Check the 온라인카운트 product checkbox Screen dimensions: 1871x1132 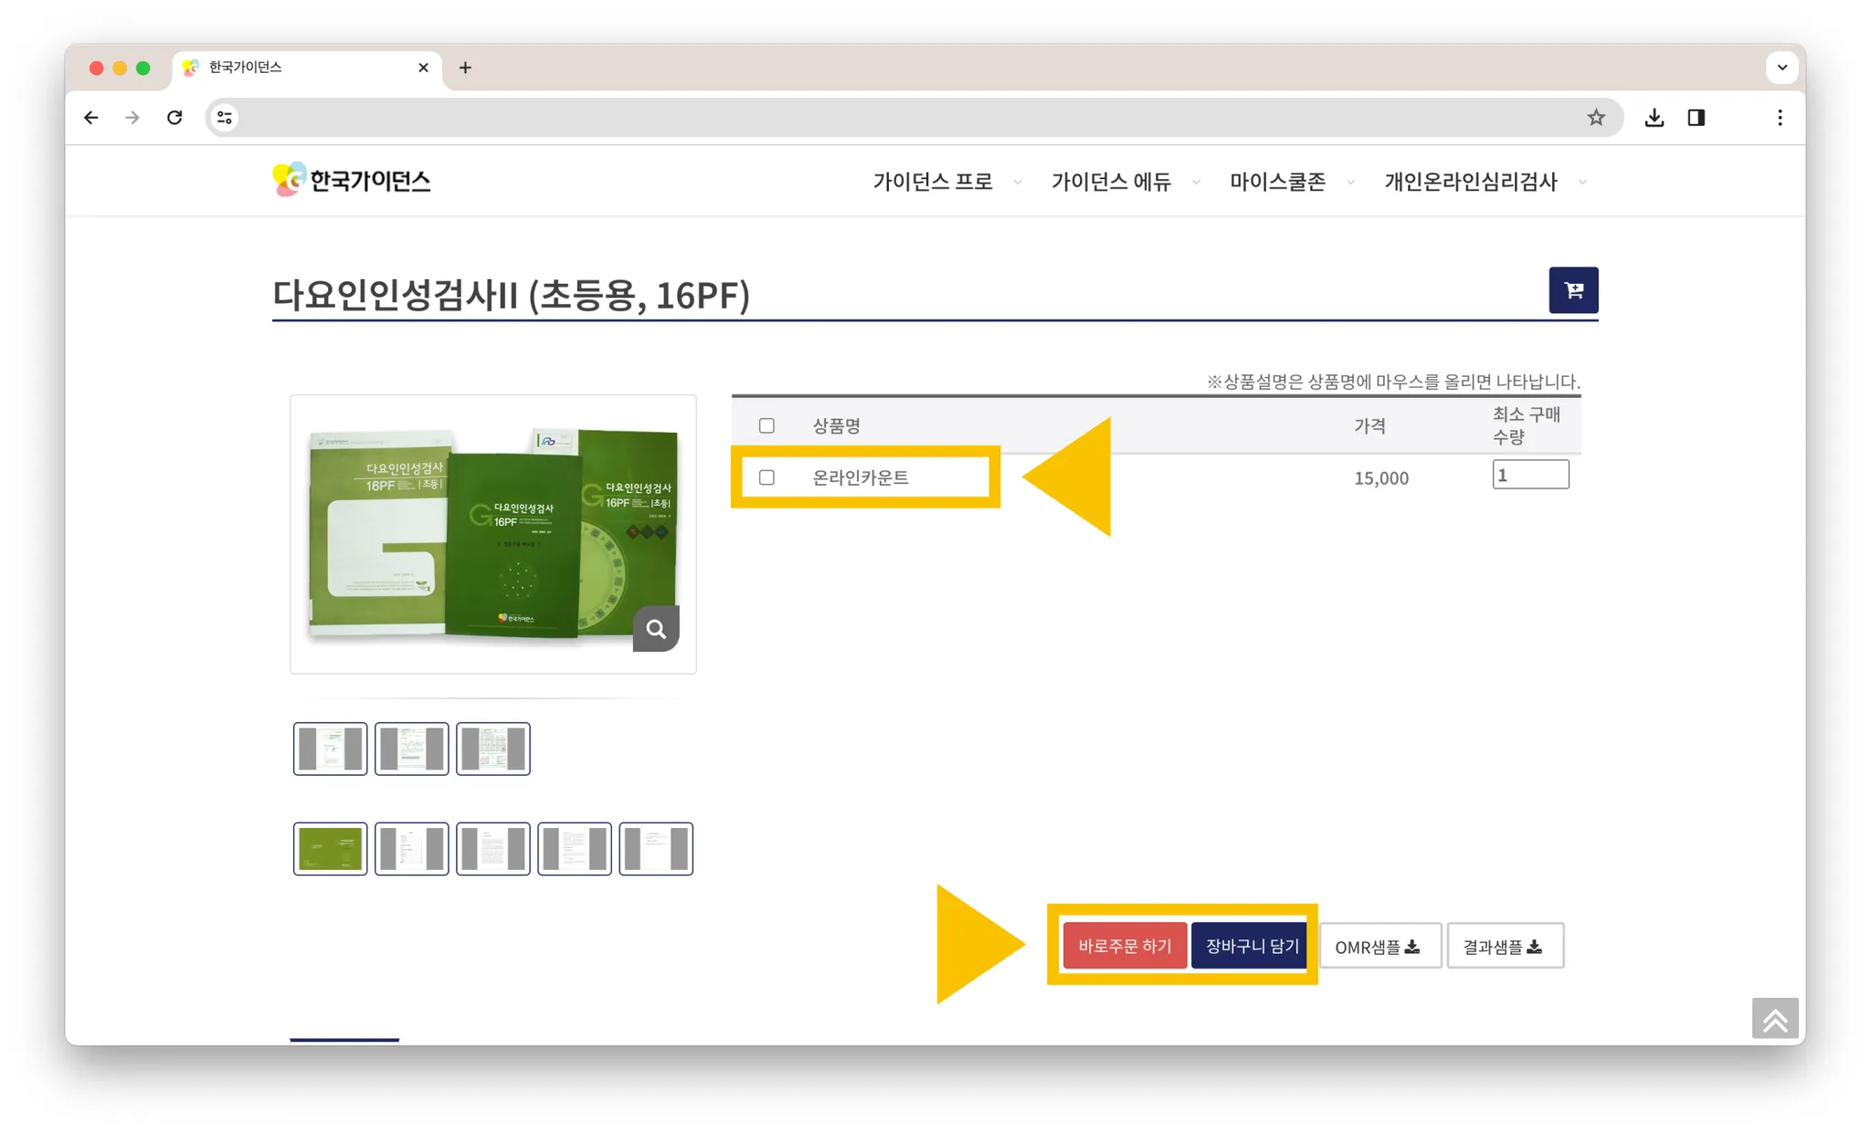tap(766, 477)
